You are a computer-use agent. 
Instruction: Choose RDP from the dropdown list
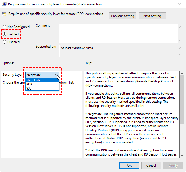click(x=42, y=84)
